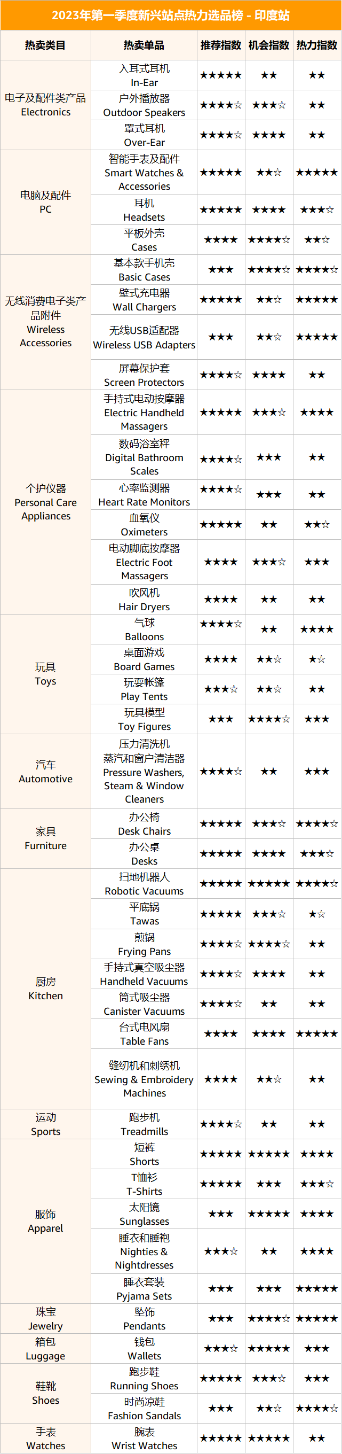Click the orange title banner at top
This screenshot has height=1454, width=342.
(171, 15)
